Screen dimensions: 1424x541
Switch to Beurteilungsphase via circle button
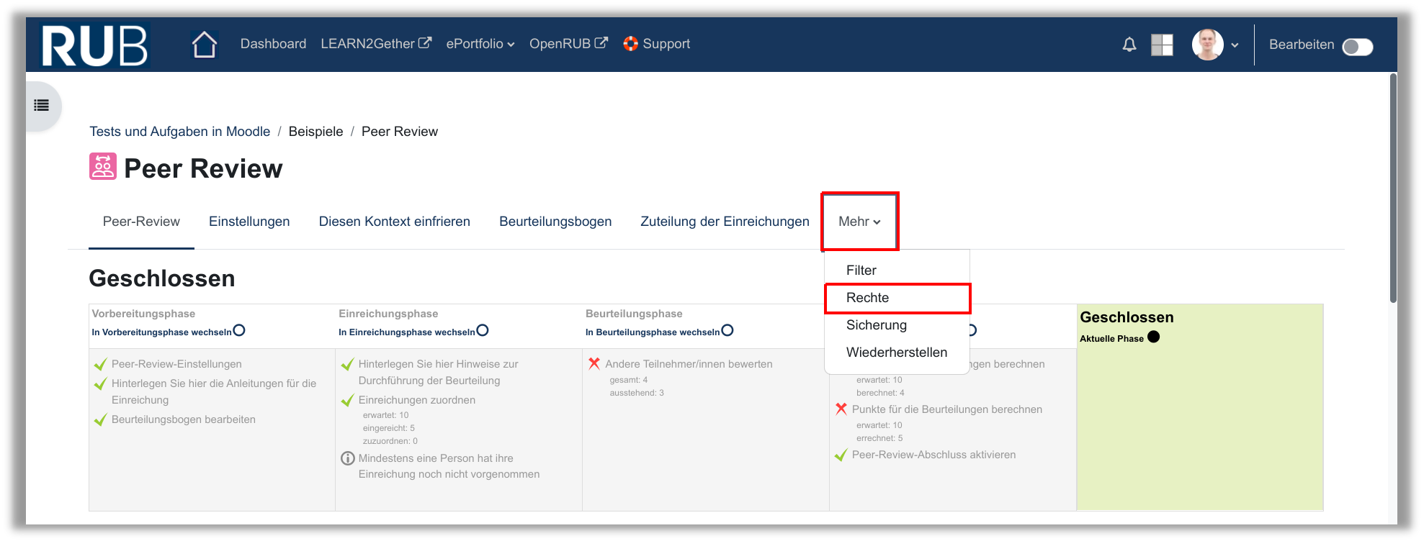tap(727, 330)
